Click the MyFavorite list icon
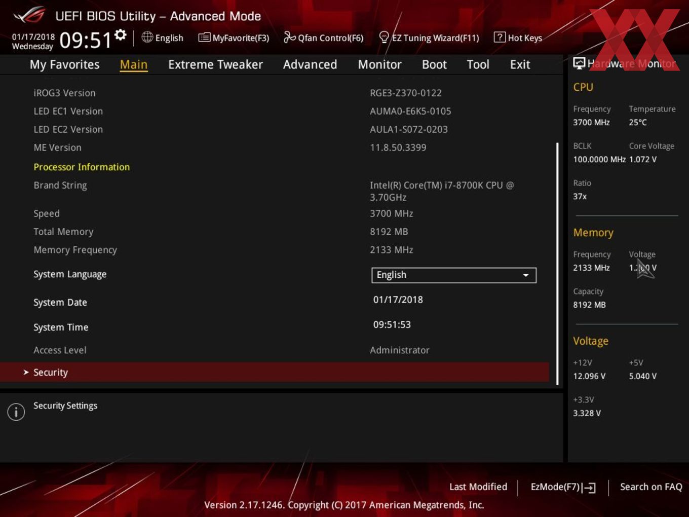689x517 pixels. coord(204,38)
